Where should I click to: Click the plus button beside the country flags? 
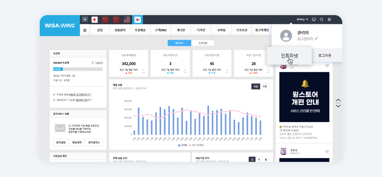click(x=85, y=20)
